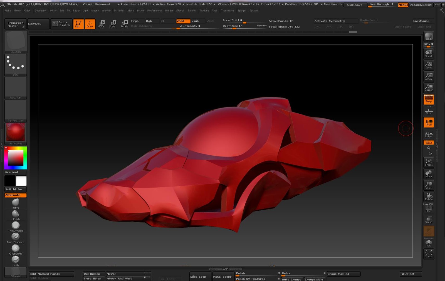Click Activate Symmetry

336,21
